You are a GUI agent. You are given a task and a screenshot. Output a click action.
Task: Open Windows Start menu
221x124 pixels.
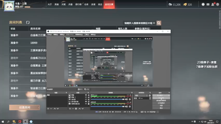pos(3,122)
